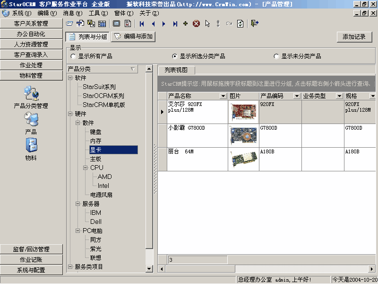Collapse the 散件 tree node
The width and height of the screenshot is (378, 284).
click(x=77, y=123)
